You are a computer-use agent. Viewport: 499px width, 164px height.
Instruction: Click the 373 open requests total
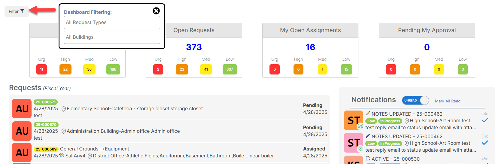pyautogui.click(x=194, y=47)
